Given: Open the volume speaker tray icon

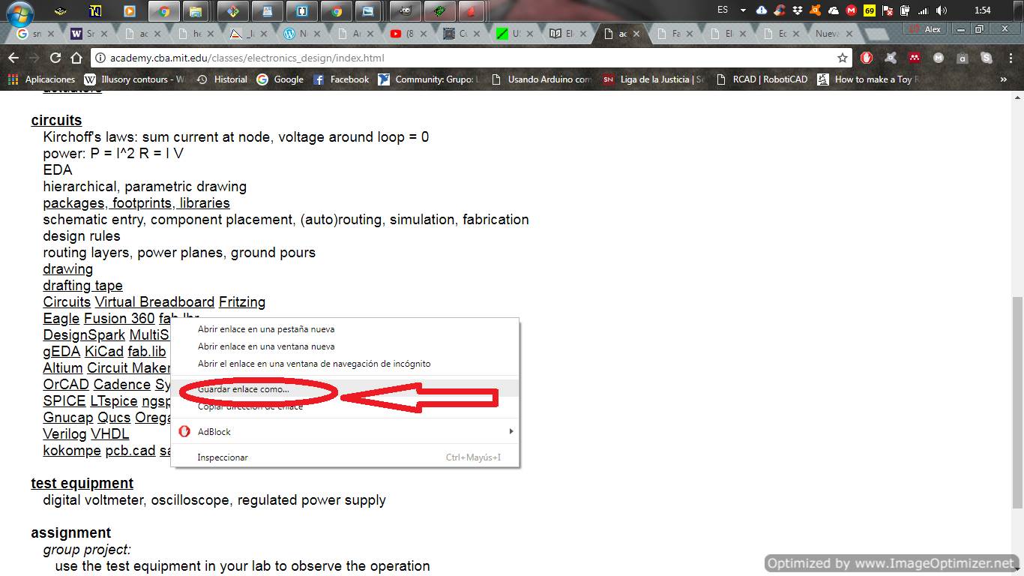Looking at the screenshot, I should [942, 10].
